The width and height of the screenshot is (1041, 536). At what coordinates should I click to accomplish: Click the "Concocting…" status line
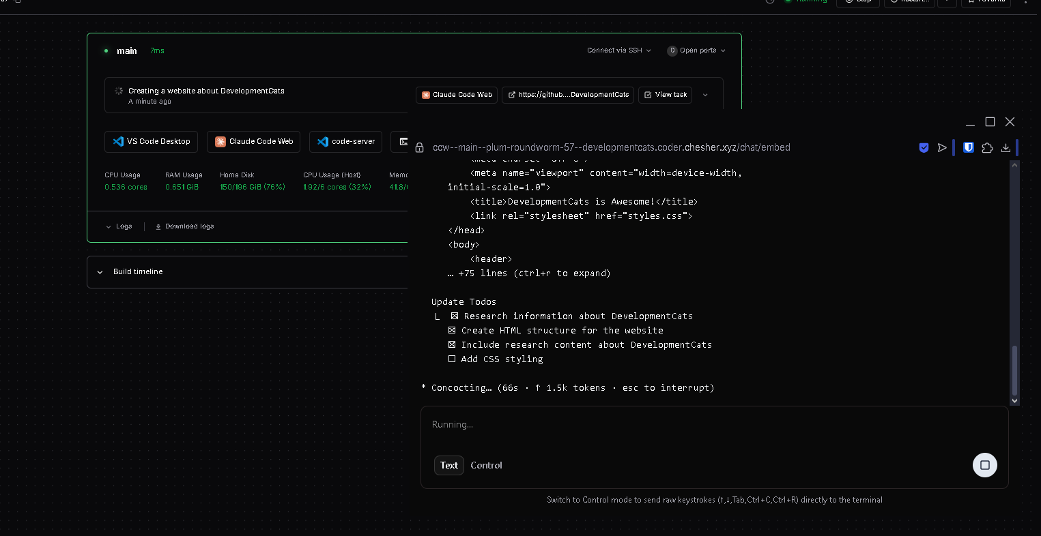coord(568,387)
